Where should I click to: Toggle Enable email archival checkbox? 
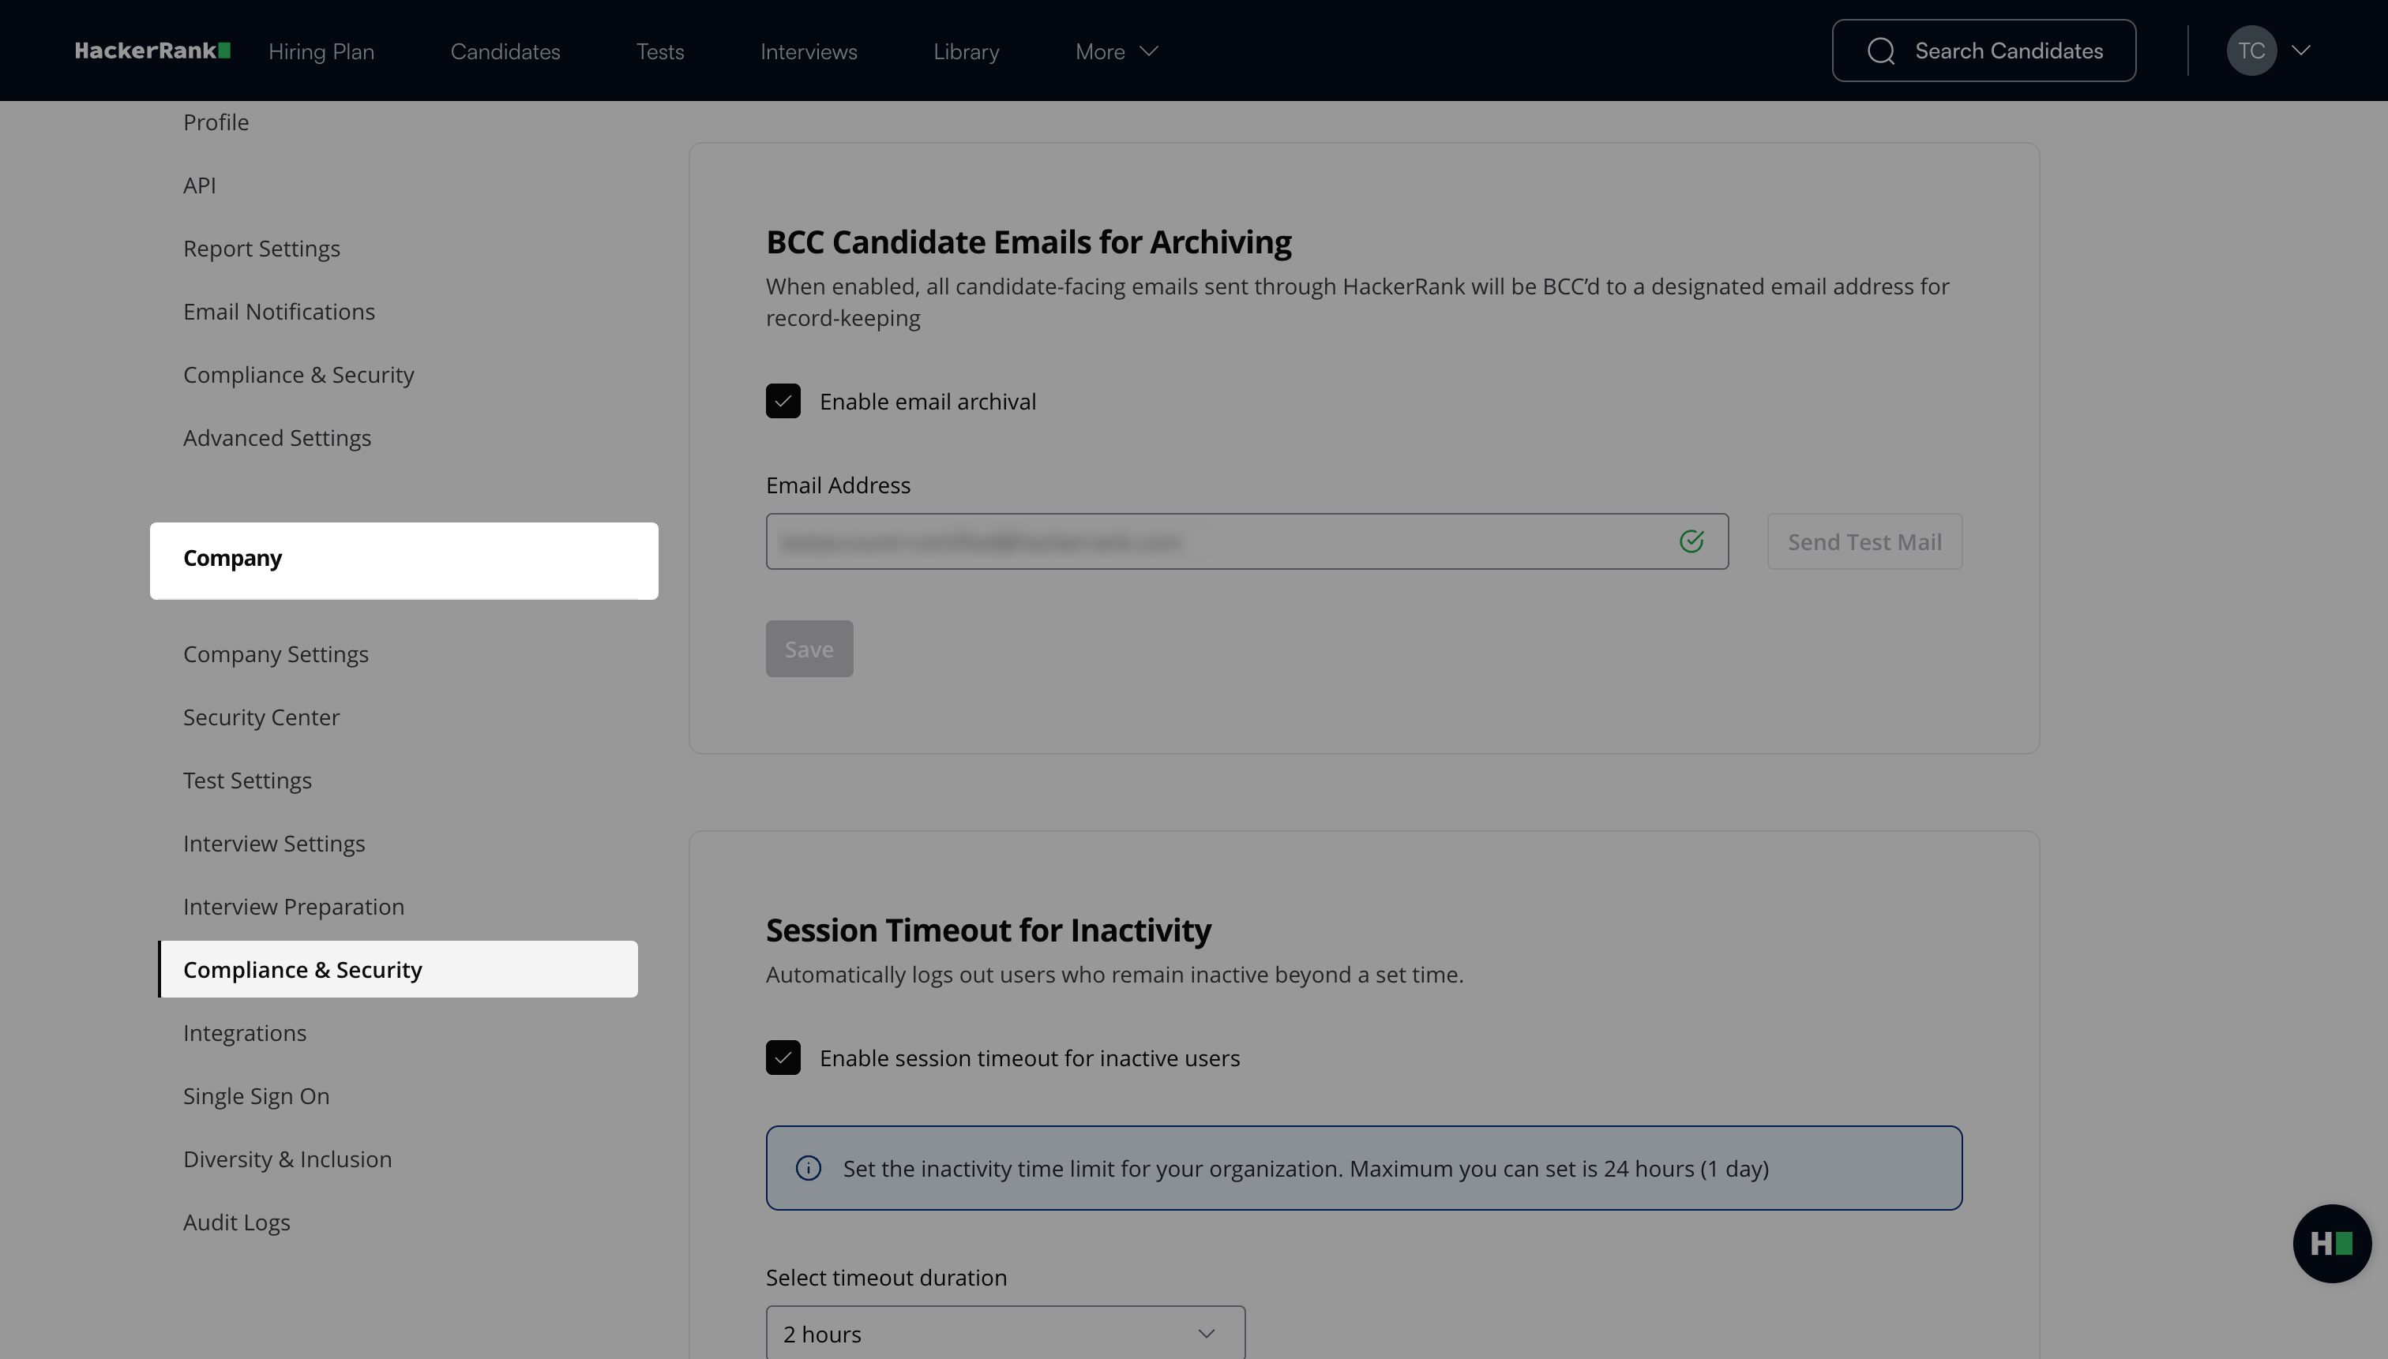point(783,402)
